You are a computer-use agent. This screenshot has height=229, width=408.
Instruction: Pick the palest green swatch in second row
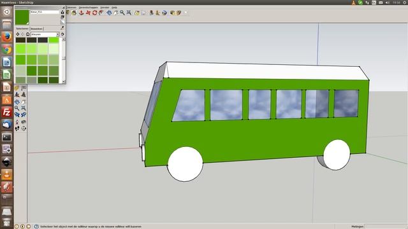[x=54, y=48]
